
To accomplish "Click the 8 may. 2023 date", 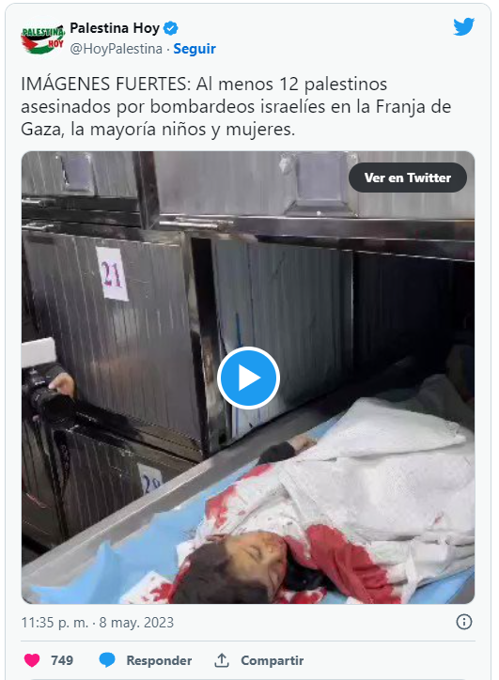I will (136, 623).
